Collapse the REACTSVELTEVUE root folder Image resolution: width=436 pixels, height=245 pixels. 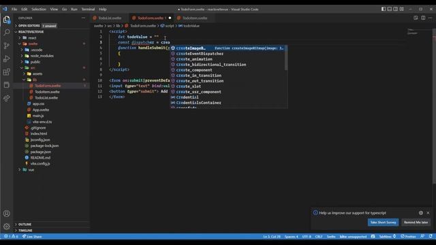(x=52, y=32)
